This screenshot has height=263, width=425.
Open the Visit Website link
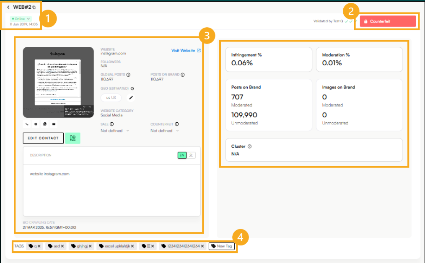(x=186, y=50)
